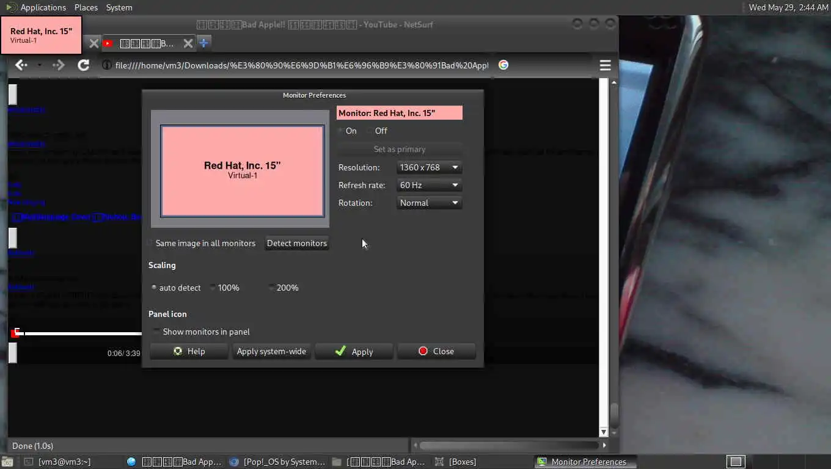Click the Help button
The width and height of the screenshot is (831, 469).
[189, 351]
